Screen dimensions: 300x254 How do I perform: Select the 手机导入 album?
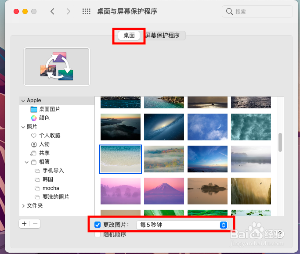click(x=53, y=171)
